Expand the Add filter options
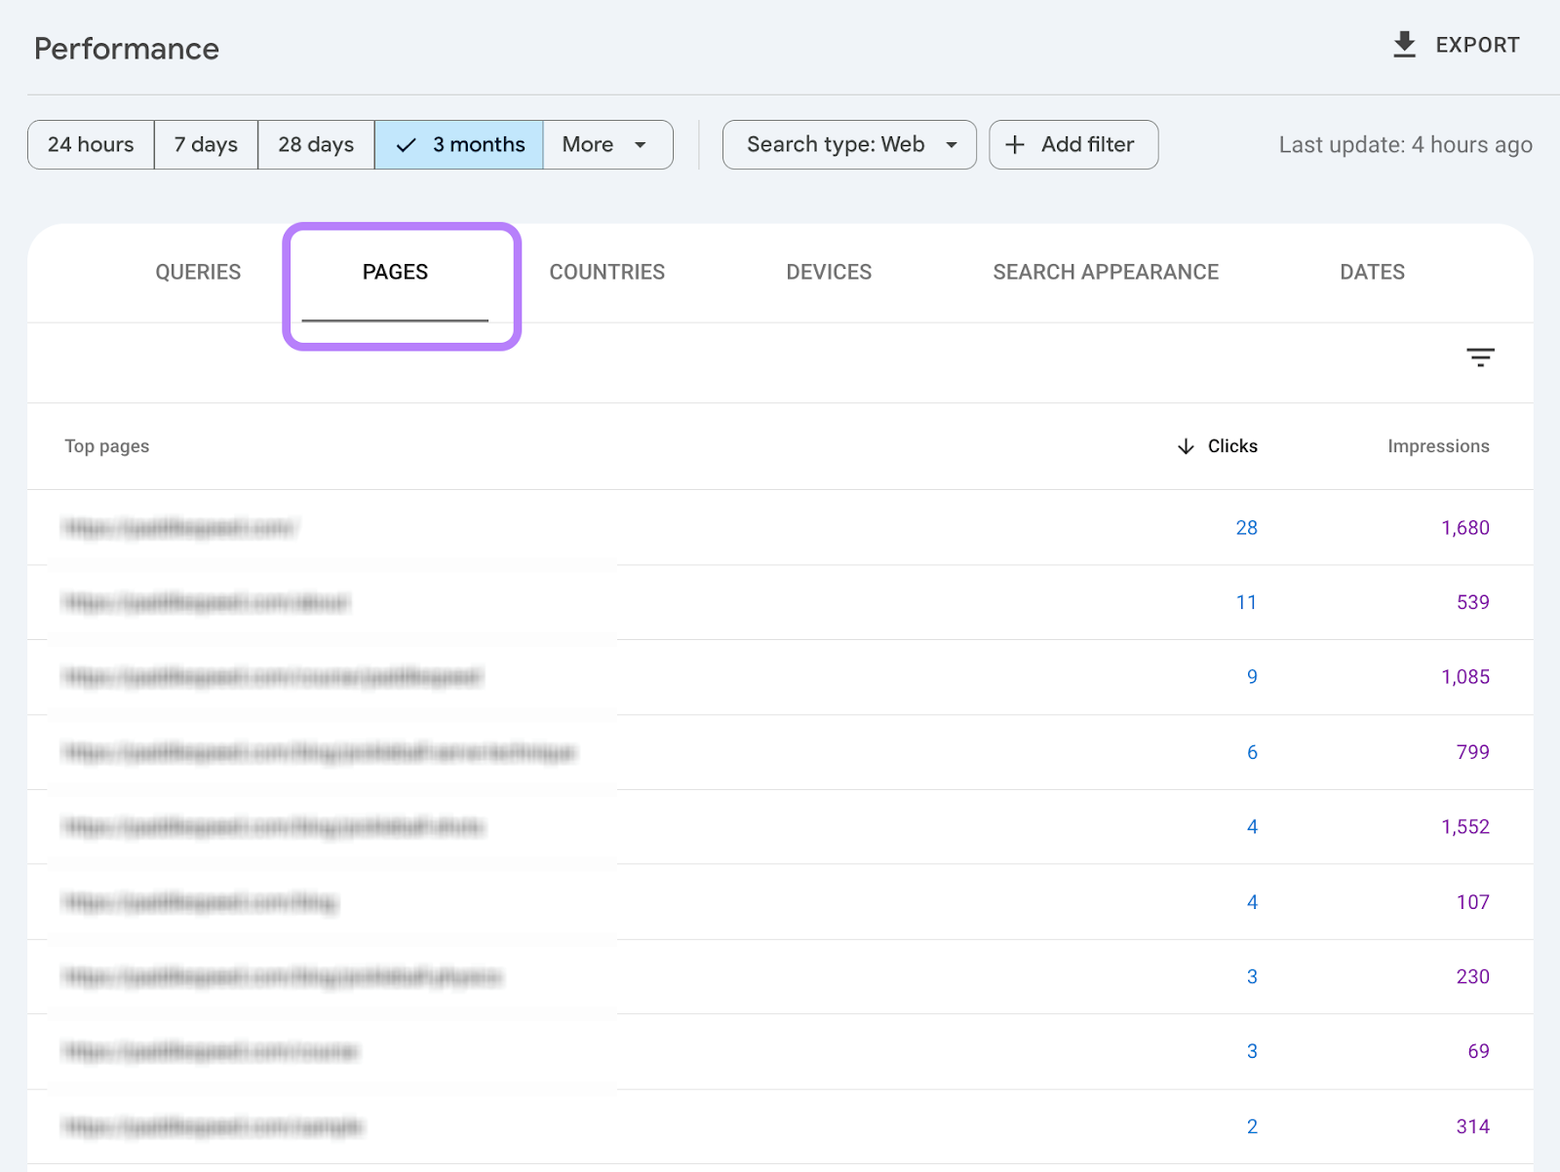1560x1172 pixels. tap(1072, 144)
